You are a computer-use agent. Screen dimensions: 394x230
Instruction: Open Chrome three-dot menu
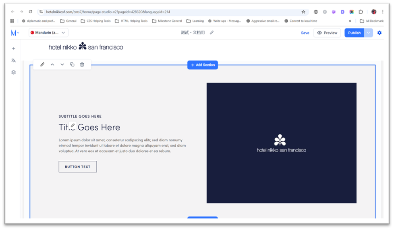pyautogui.click(x=383, y=12)
